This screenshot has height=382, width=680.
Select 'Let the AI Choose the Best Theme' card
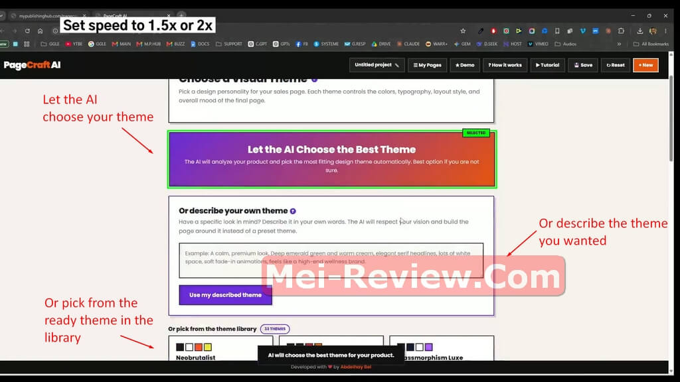tap(332, 159)
